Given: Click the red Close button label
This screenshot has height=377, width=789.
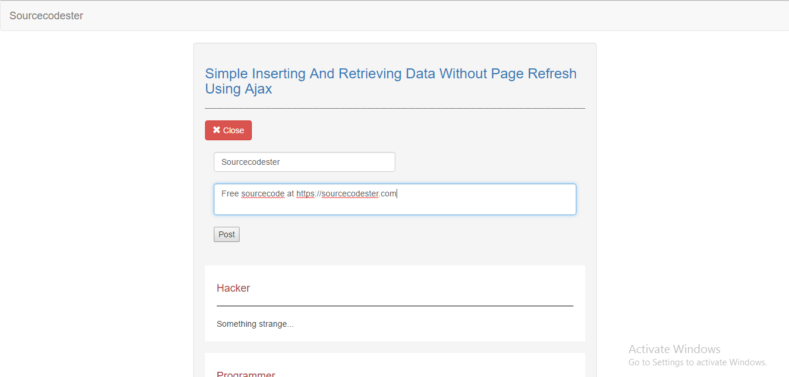Looking at the screenshot, I should (234, 130).
